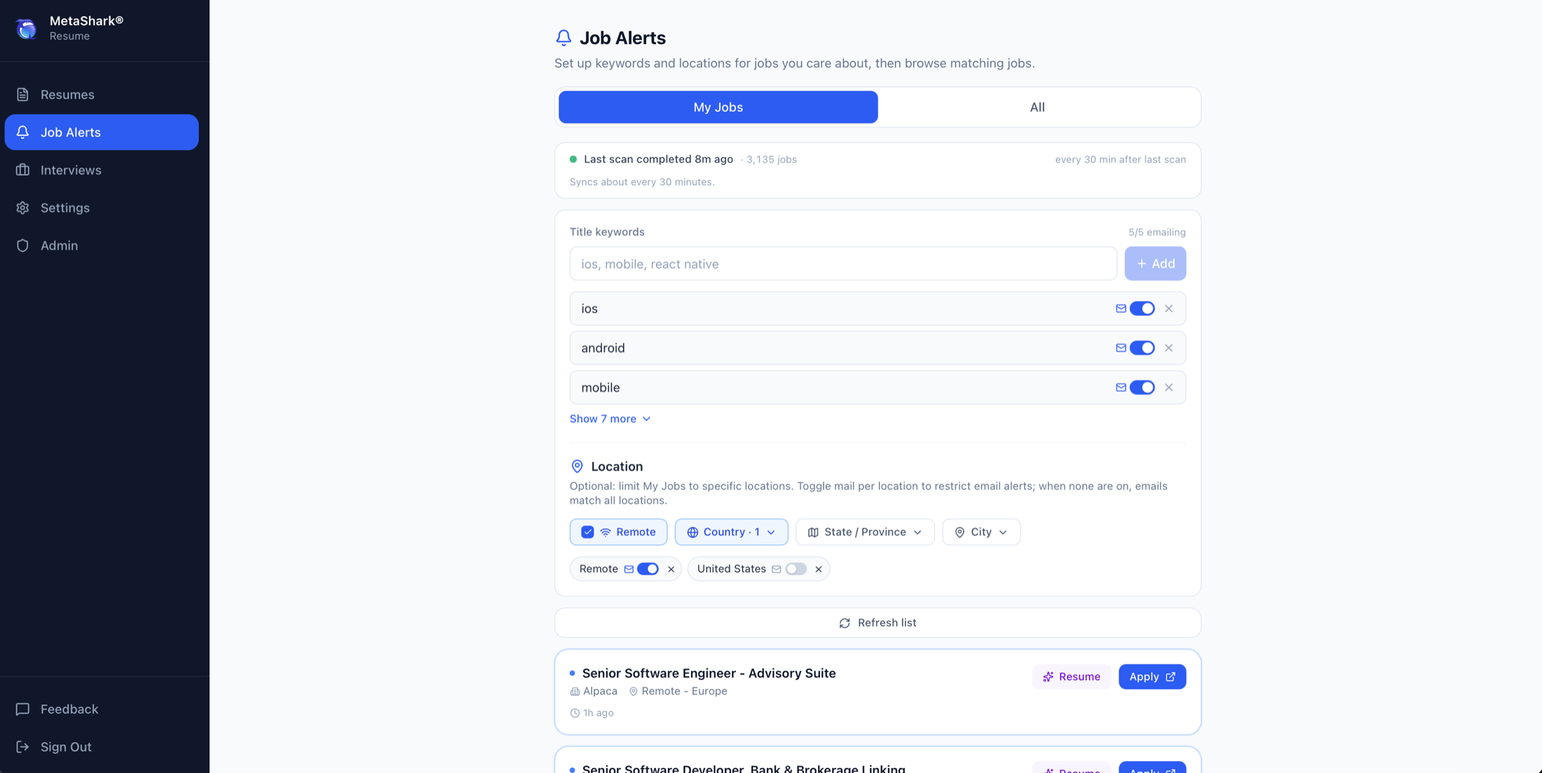The image size is (1542, 773).
Task: Click the Alpaca company name
Action: (x=600, y=691)
